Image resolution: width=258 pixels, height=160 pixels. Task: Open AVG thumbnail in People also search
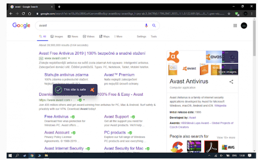click(x=228, y=147)
